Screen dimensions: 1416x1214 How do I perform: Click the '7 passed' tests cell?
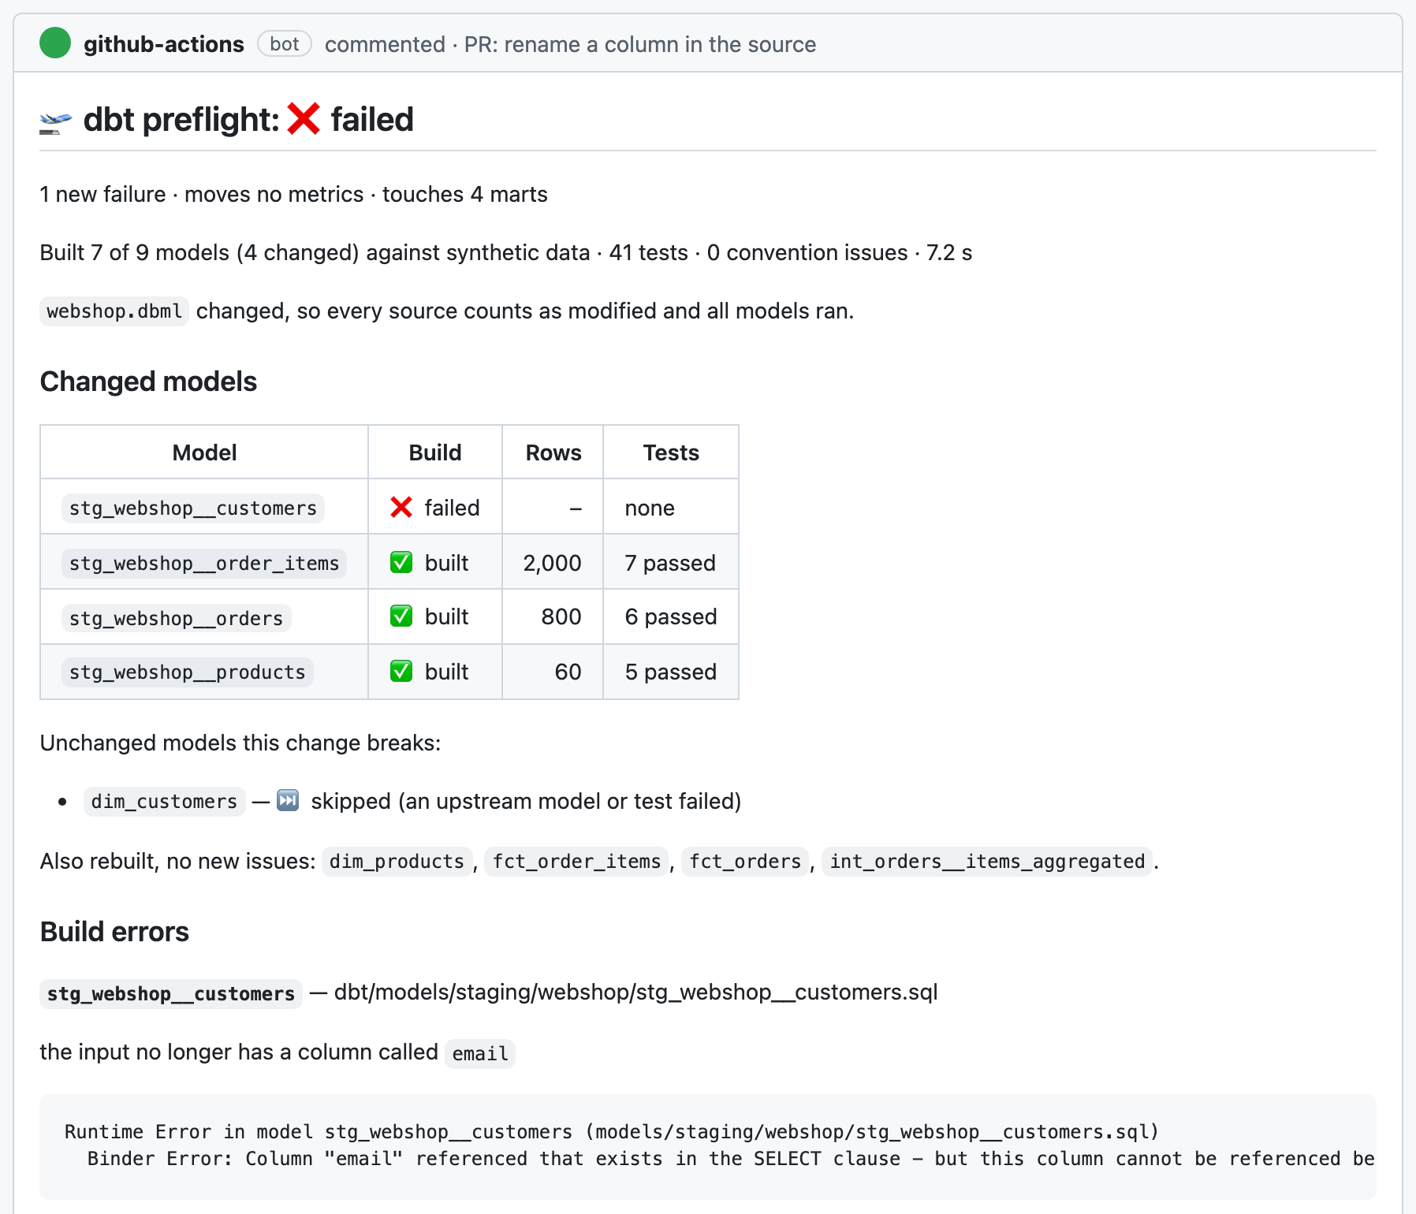pyautogui.click(x=671, y=563)
